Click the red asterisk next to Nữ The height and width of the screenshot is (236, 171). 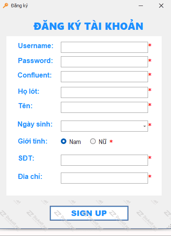(x=111, y=141)
